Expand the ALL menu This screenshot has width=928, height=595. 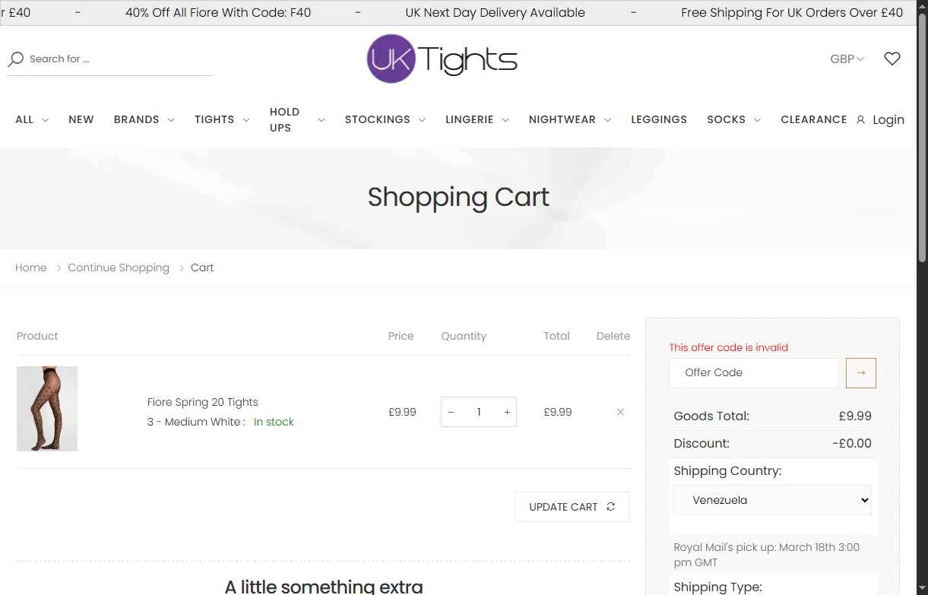32,119
